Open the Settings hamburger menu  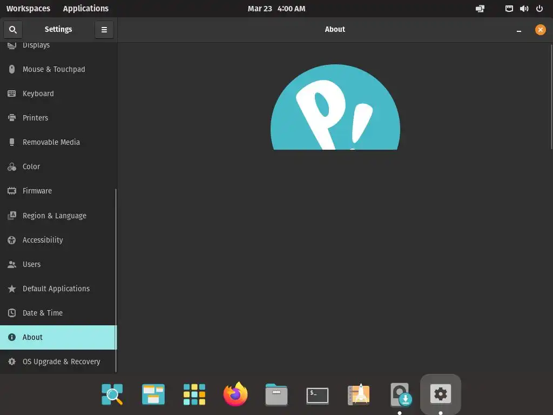(104, 30)
